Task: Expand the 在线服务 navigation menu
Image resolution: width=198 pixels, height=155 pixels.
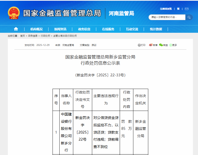Action: click(x=108, y=29)
